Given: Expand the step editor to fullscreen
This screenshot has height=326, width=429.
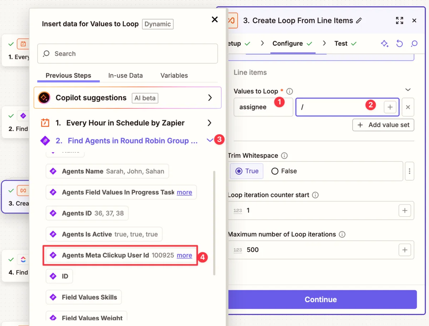Looking at the screenshot, I should [x=399, y=21].
